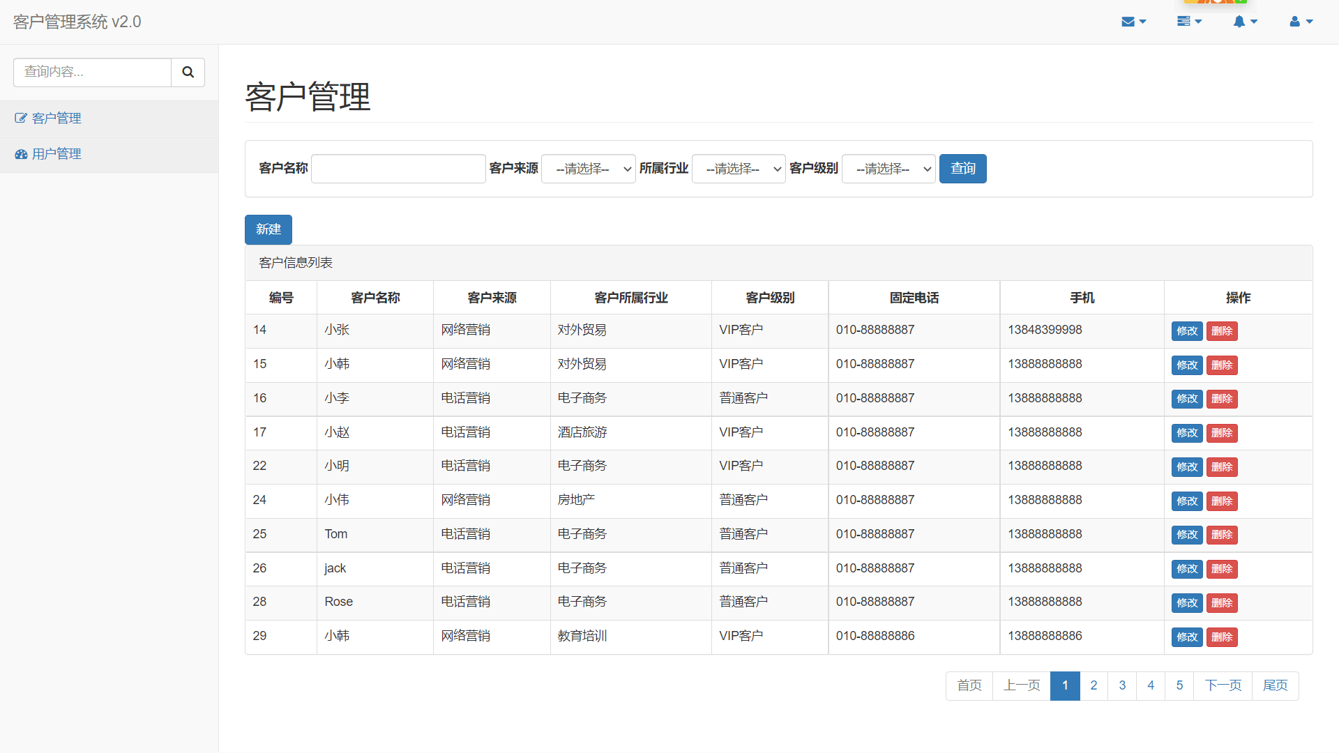Click the 查询 search button

[x=962, y=169]
